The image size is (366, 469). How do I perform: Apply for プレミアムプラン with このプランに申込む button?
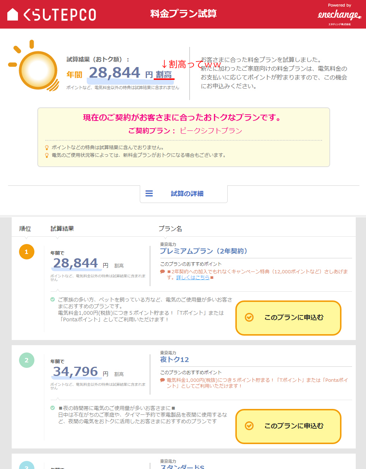(288, 318)
